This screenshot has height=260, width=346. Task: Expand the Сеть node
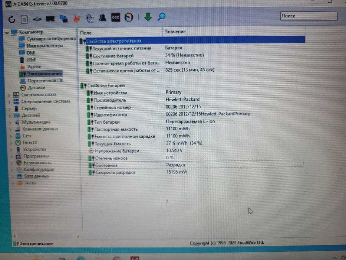pos(11,136)
